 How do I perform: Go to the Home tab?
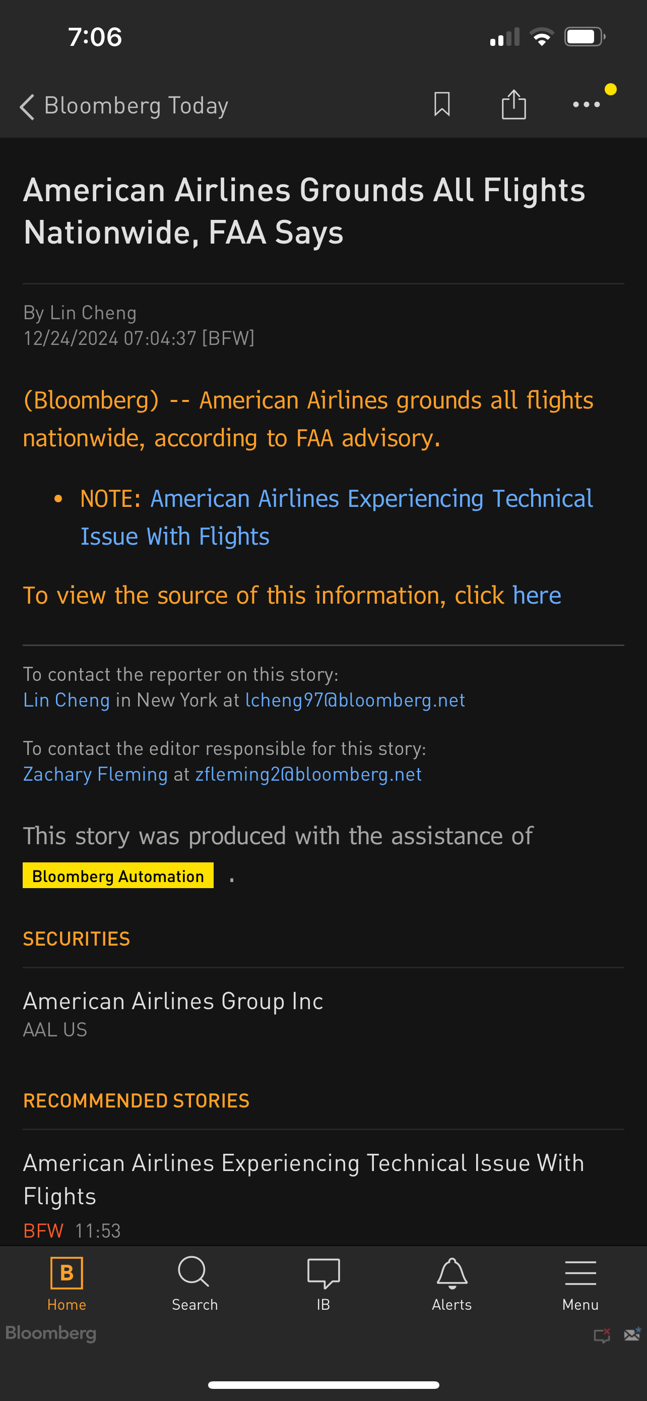click(x=67, y=1283)
